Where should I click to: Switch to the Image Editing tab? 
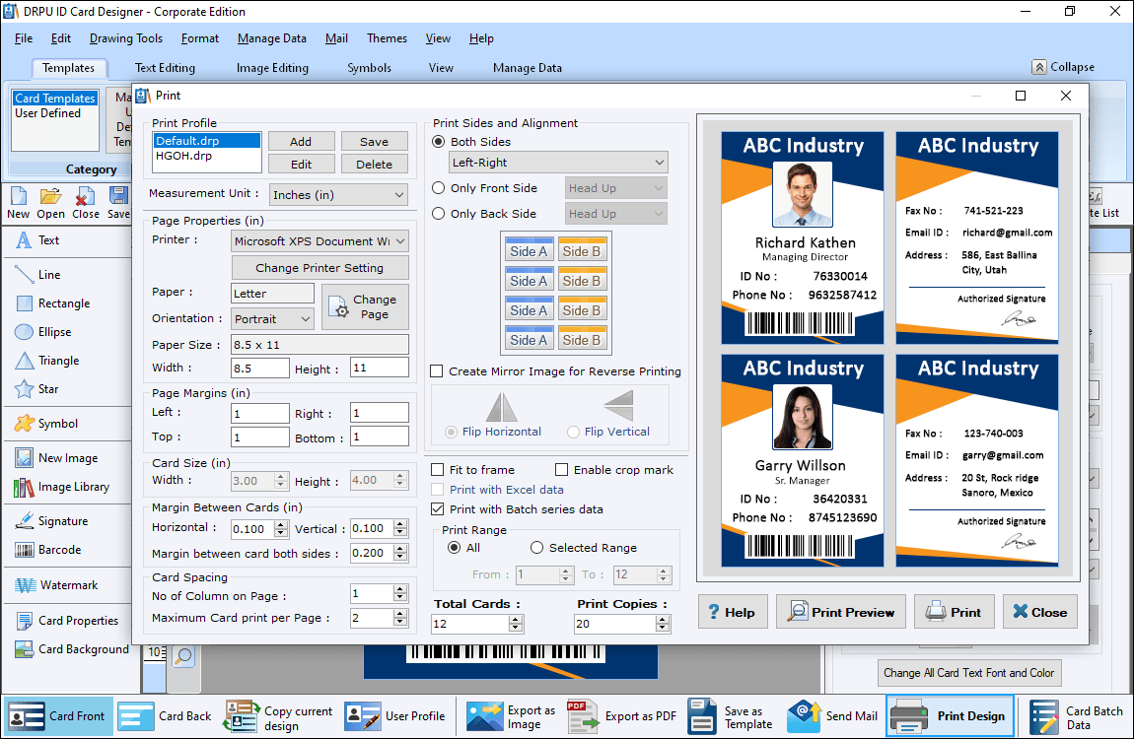pyautogui.click(x=272, y=68)
